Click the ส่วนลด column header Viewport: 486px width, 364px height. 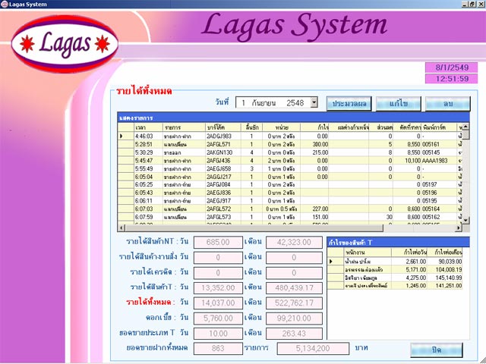(x=381, y=127)
